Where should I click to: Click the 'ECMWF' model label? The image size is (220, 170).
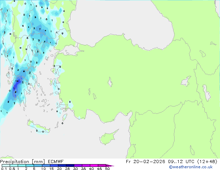pos(56,162)
